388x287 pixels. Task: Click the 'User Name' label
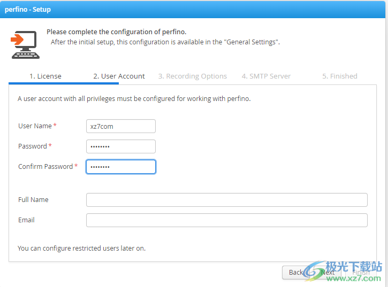(x=35, y=126)
